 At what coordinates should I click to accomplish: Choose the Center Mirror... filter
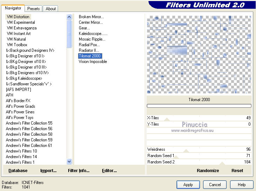[x=91, y=22]
